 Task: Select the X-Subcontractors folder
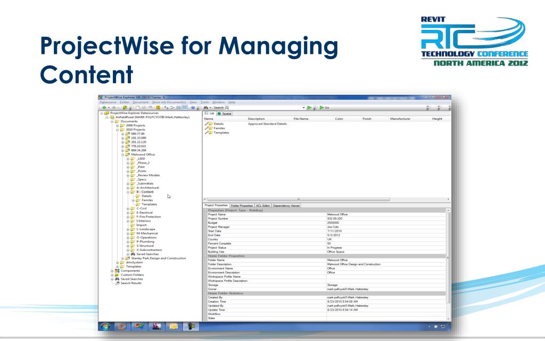click(149, 250)
